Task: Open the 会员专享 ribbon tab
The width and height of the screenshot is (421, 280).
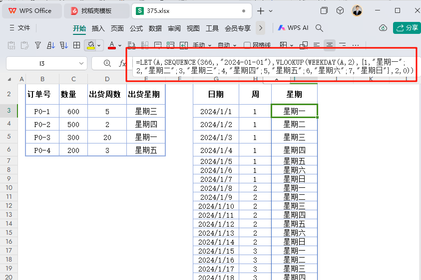Action: tap(238, 28)
